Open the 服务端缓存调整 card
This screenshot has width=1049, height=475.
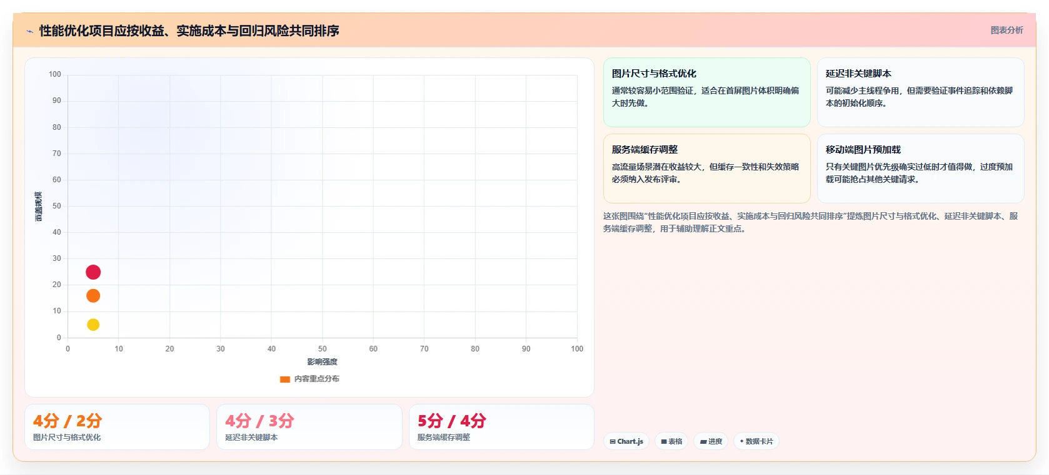pos(706,169)
